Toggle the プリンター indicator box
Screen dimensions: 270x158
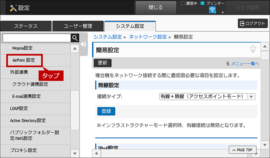click(203, 3)
